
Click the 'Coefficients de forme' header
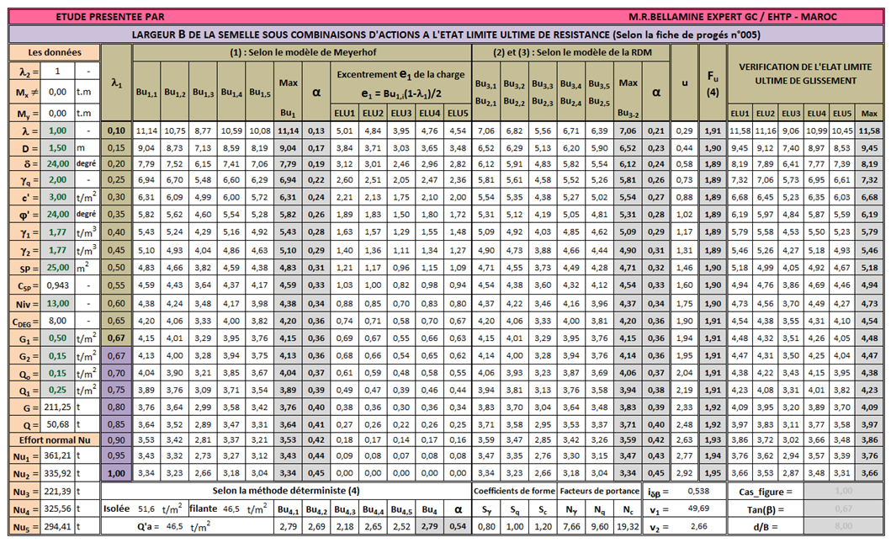515,491
